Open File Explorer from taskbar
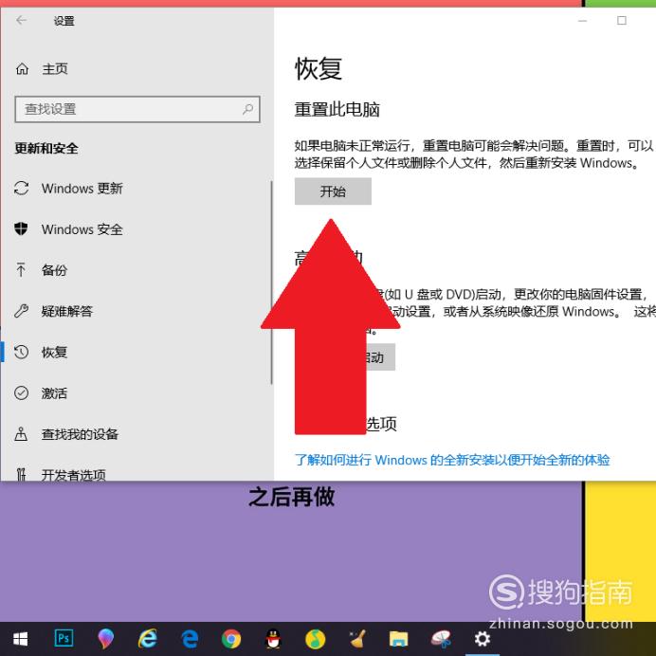The height and width of the screenshot is (656, 656). 399,639
